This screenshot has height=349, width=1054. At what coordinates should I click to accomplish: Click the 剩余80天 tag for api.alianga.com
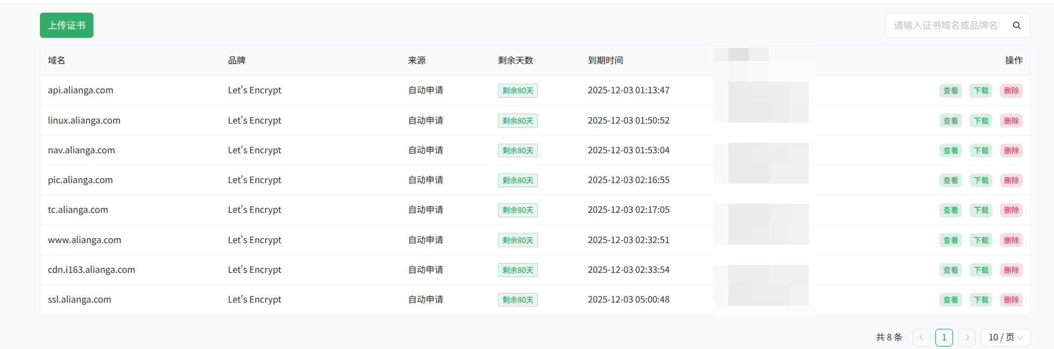(518, 91)
